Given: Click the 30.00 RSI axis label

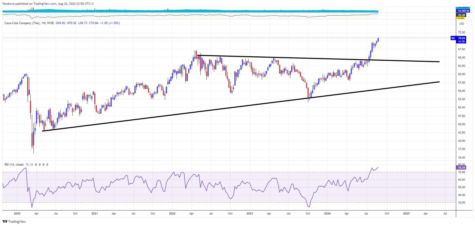Looking at the screenshot, I should pos(461,202).
